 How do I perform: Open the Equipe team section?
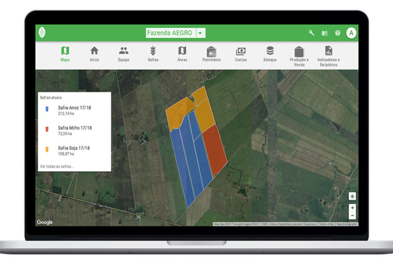coord(123,53)
